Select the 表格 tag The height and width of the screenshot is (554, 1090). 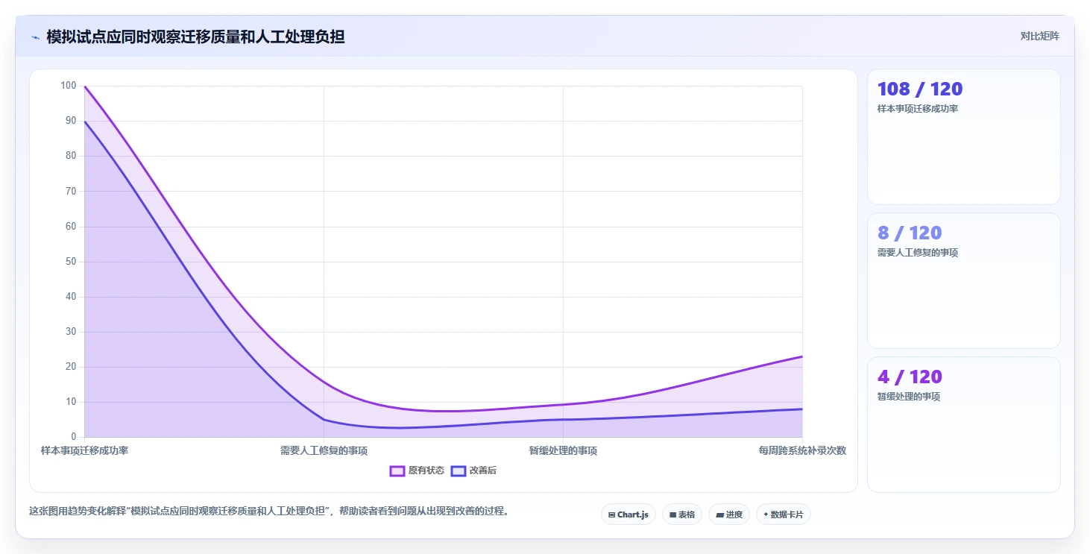682,514
